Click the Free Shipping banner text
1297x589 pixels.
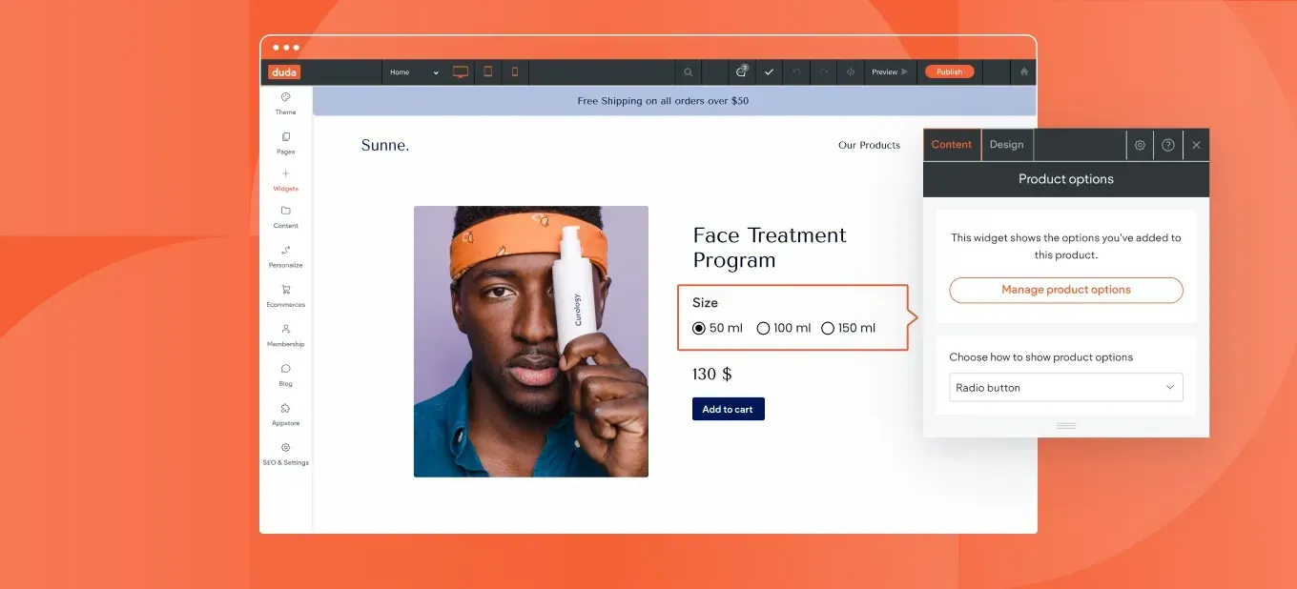pyautogui.click(x=663, y=101)
